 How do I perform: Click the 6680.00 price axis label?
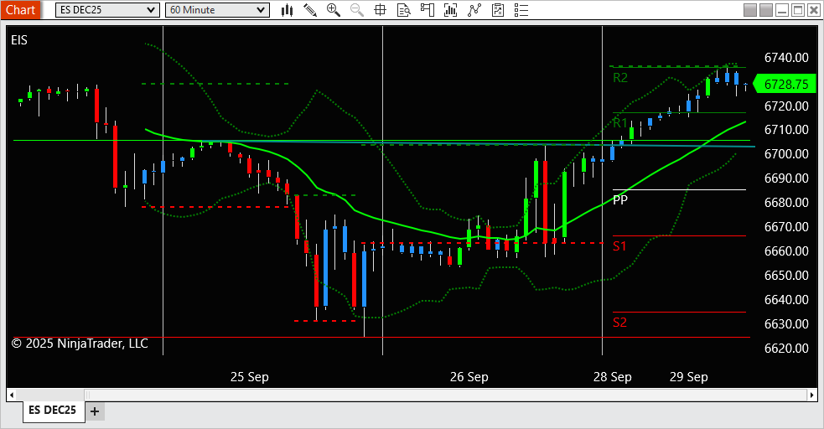[x=786, y=202]
